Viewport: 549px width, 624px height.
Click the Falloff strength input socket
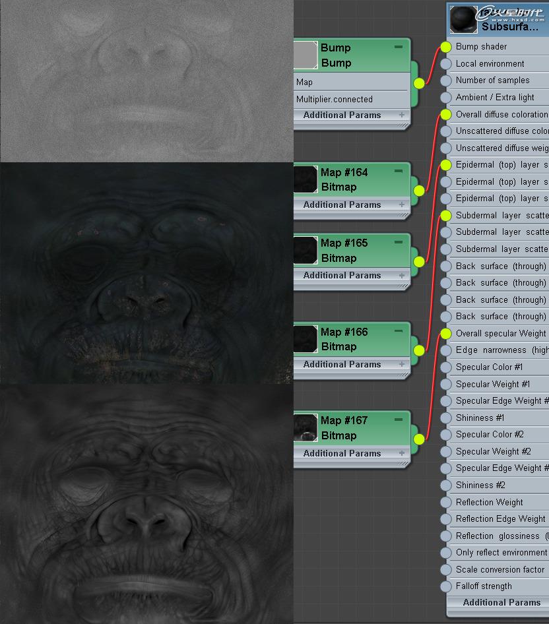[446, 586]
